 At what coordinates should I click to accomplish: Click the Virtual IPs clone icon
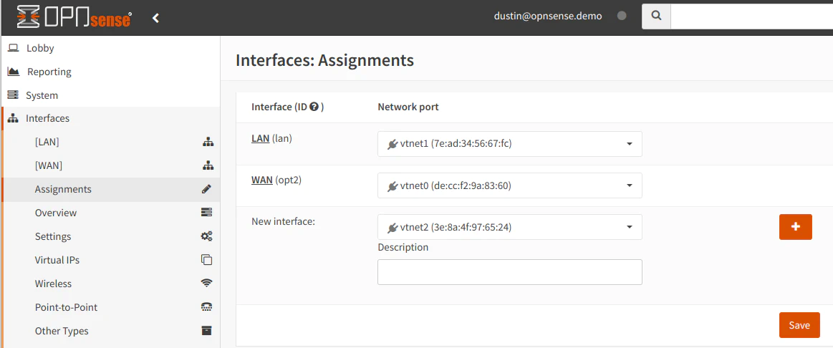point(206,260)
